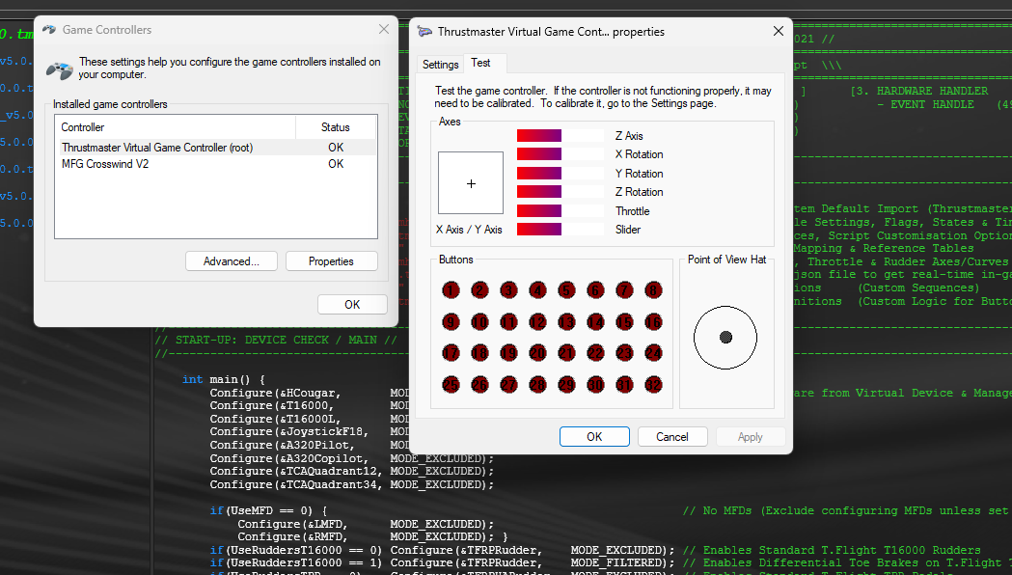Click the Throttle level bar
Image resolution: width=1012 pixels, height=575 pixels.
(561, 211)
